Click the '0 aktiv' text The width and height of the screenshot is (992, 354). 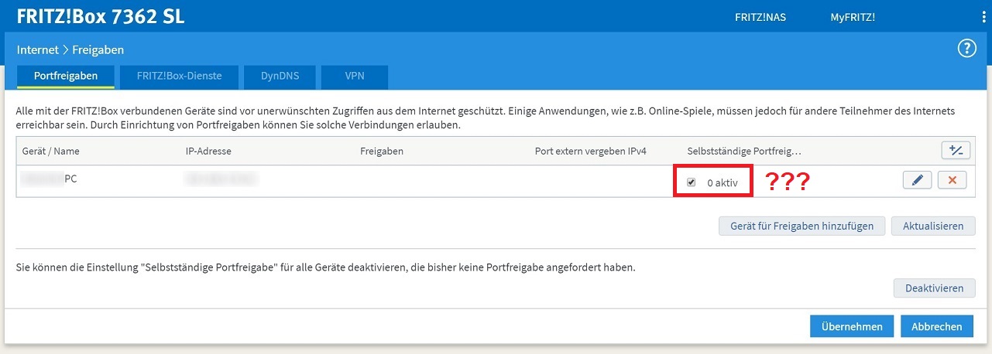722,183
